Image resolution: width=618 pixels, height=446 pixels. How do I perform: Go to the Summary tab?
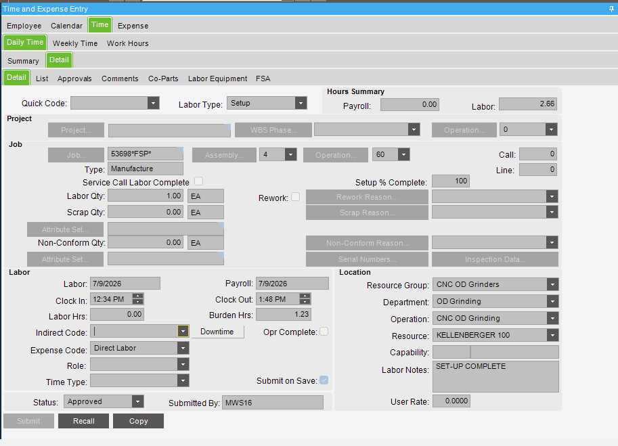(x=23, y=61)
